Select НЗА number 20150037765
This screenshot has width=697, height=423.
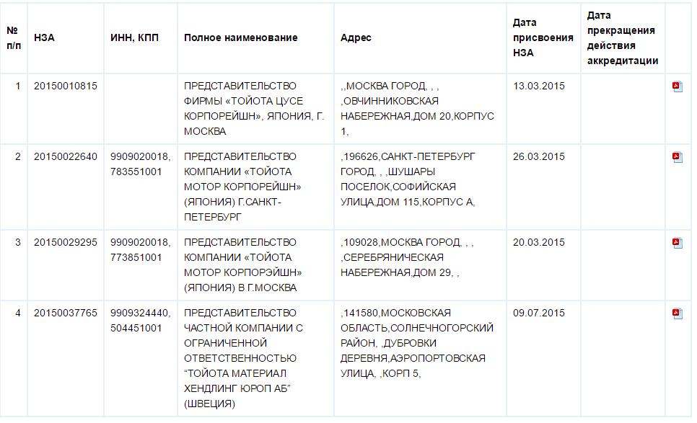click(66, 313)
